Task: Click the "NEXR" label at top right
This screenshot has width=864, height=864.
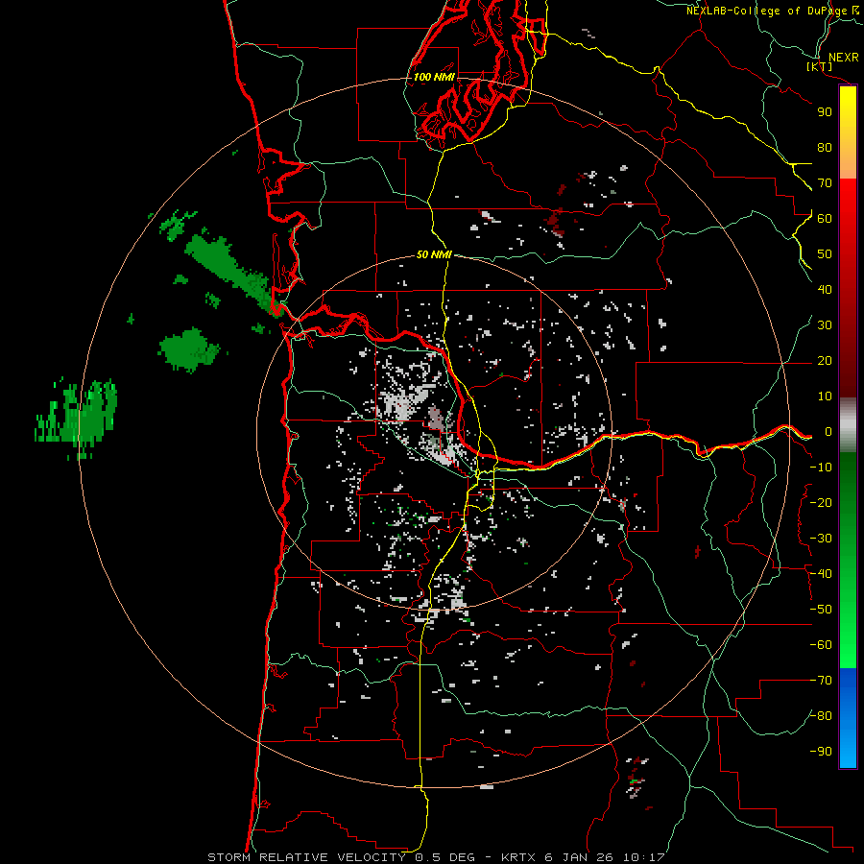Action: tap(843, 58)
